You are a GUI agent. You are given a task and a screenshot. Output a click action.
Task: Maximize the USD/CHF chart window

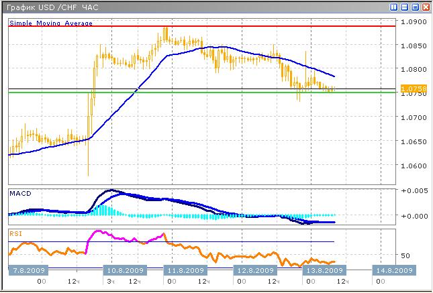(x=415, y=7)
